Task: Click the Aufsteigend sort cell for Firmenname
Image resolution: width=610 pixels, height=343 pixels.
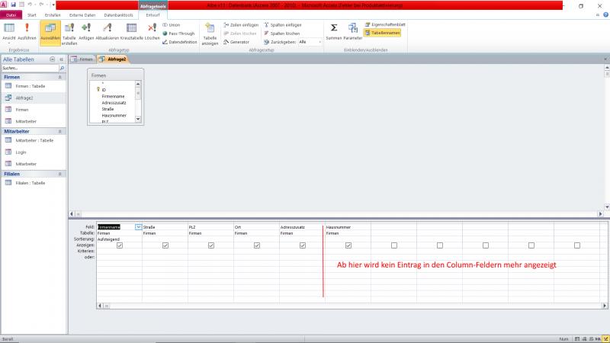Action: [119, 239]
